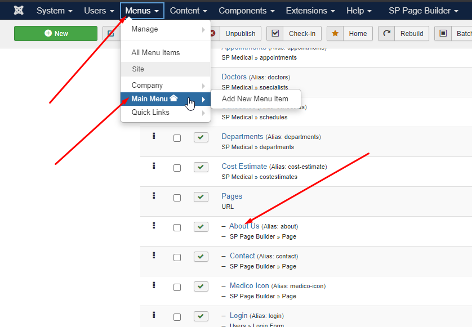
Task: Open the Departments menu item link
Action: point(242,137)
